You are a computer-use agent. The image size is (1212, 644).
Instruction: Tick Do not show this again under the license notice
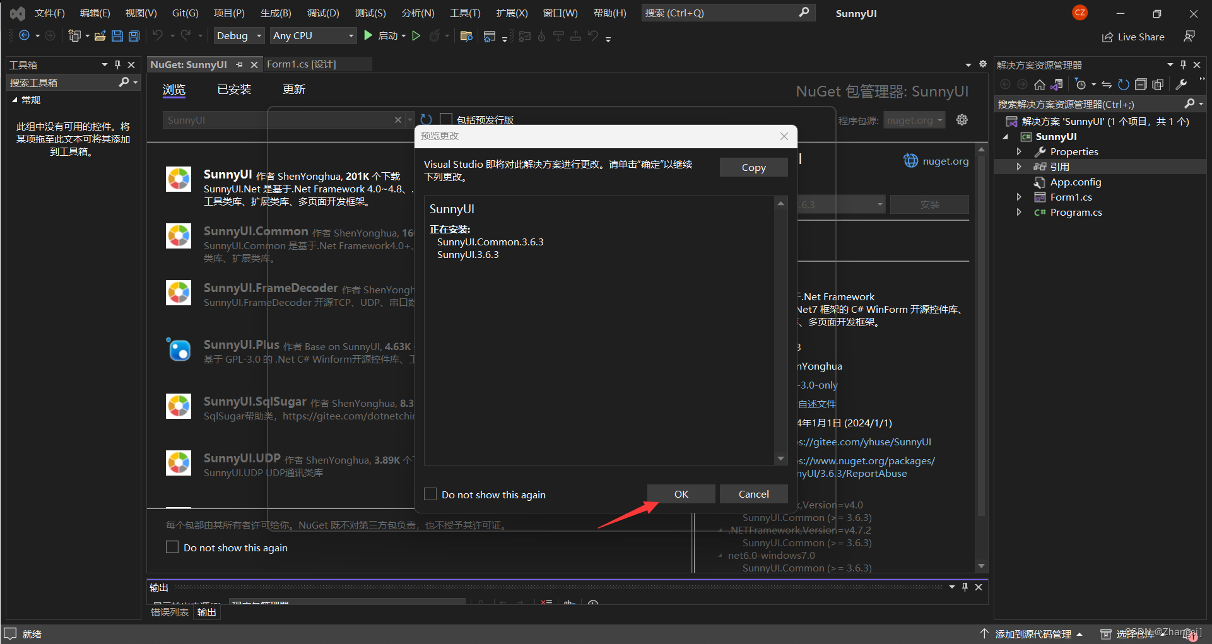(x=172, y=547)
